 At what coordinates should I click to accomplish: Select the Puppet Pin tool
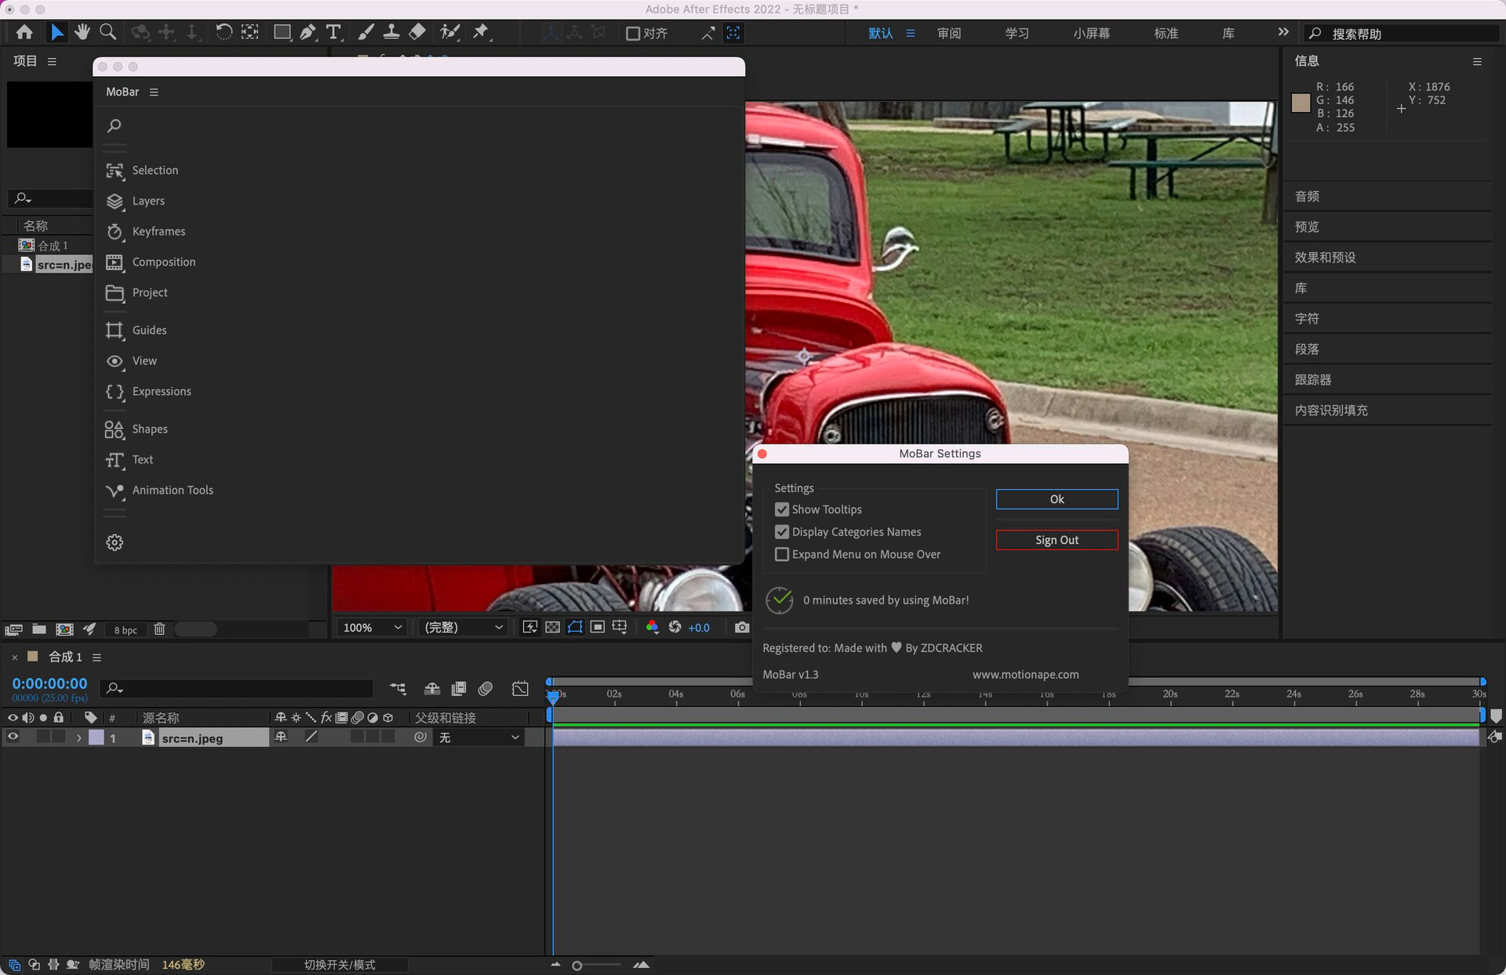(480, 32)
